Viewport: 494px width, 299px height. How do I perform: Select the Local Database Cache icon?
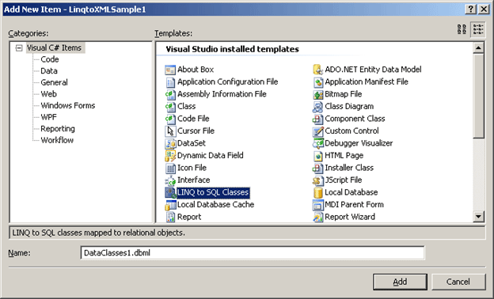[170, 205]
